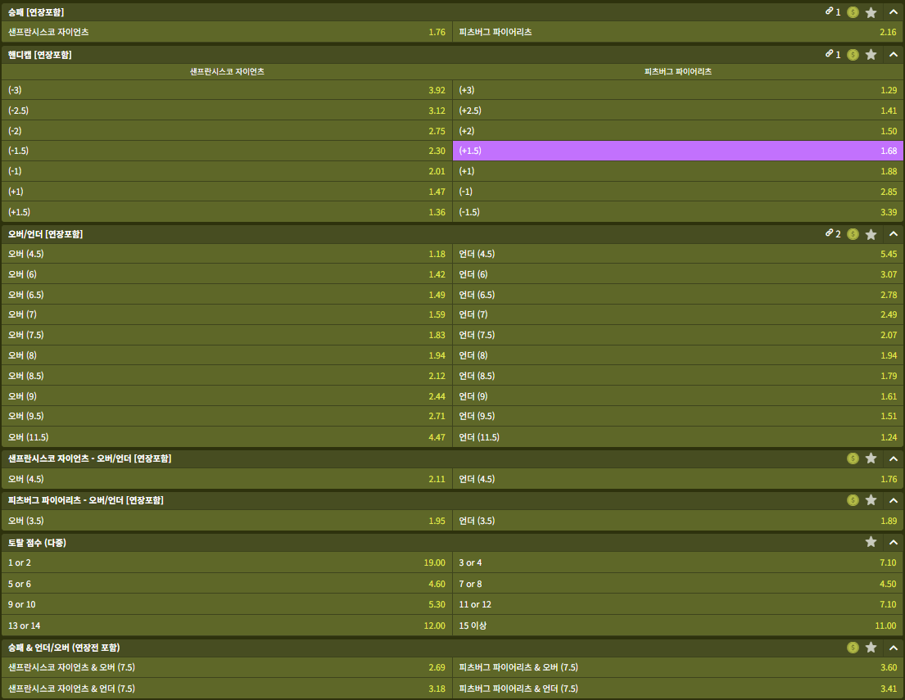Click coin icon in 승패 & 언더/오버 header
Viewport: 905px width, 700px height.
tap(853, 648)
